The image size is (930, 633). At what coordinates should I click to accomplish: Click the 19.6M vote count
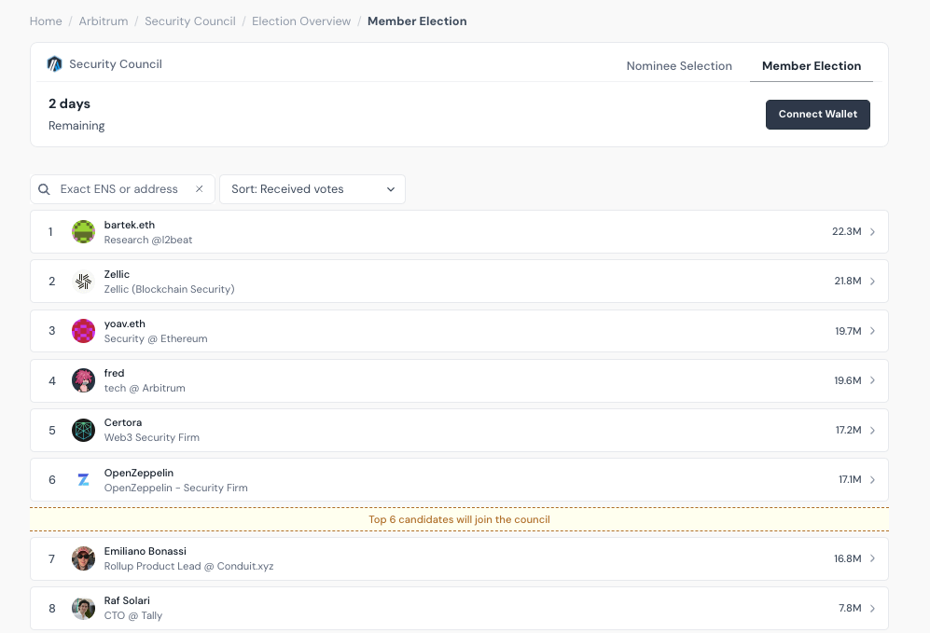848,380
